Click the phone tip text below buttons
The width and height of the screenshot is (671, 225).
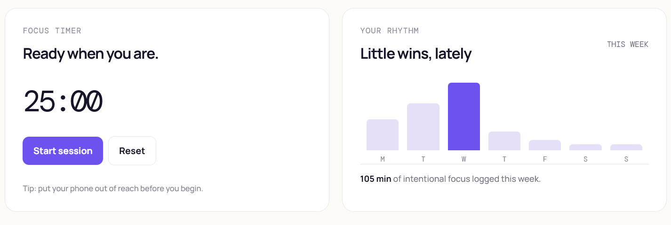(113, 189)
